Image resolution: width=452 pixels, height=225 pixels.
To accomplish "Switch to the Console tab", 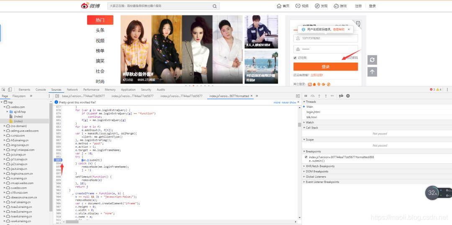I will pos(41,90).
